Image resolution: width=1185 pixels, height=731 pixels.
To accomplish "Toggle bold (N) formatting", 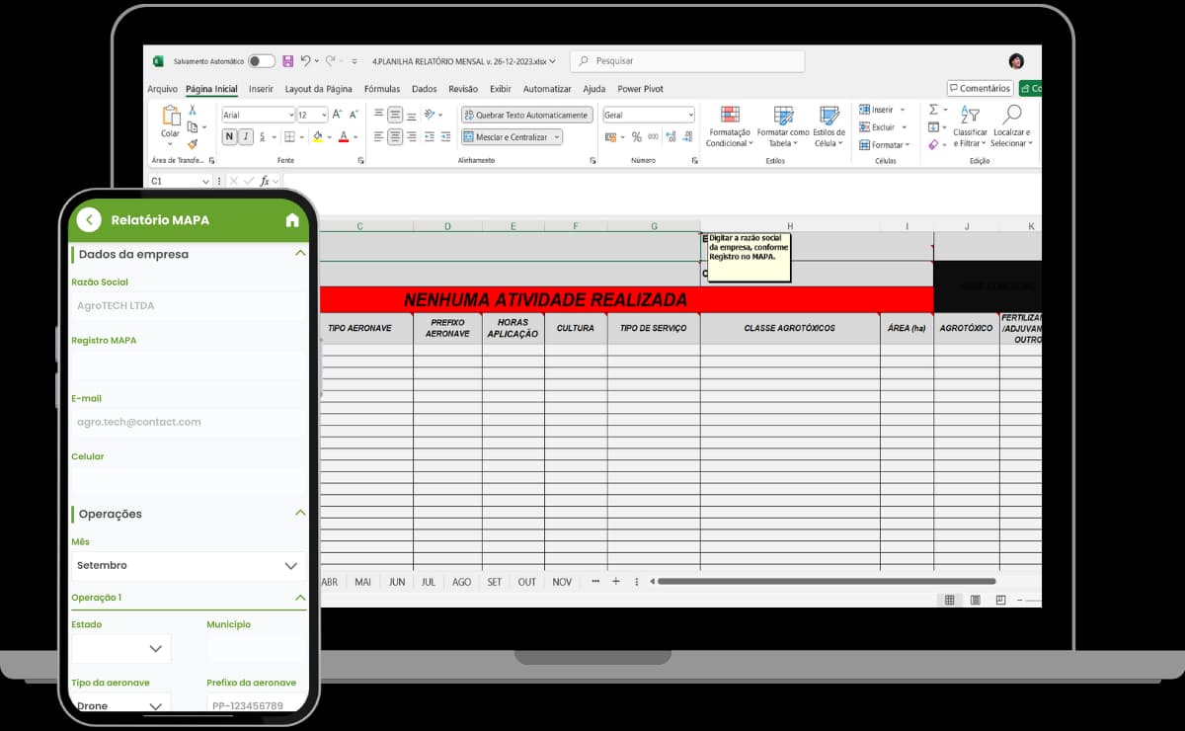I will 229,137.
